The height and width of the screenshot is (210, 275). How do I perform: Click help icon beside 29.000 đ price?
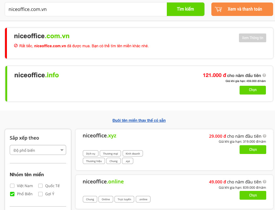point(264,136)
